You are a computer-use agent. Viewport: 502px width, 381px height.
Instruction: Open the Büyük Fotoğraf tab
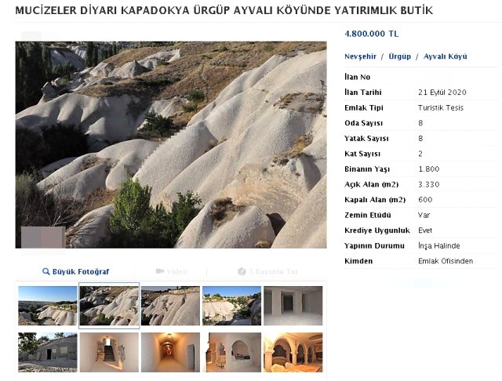click(81, 271)
